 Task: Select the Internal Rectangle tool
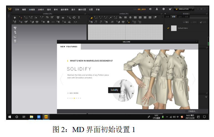(x=140, y=17)
